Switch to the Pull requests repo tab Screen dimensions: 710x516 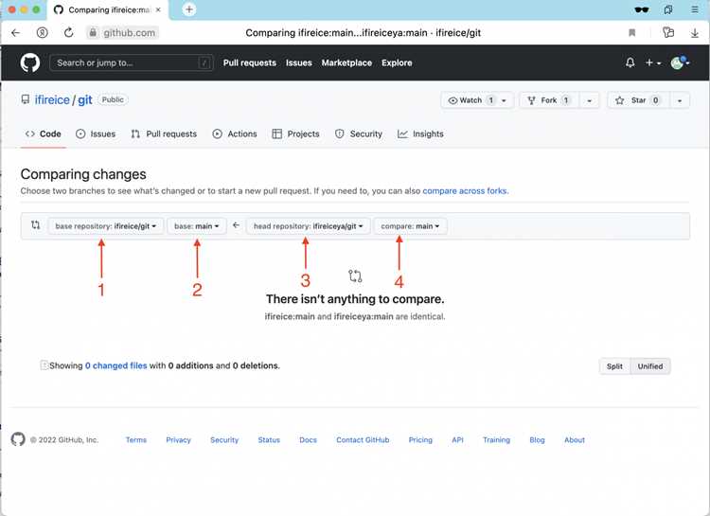[164, 133]
